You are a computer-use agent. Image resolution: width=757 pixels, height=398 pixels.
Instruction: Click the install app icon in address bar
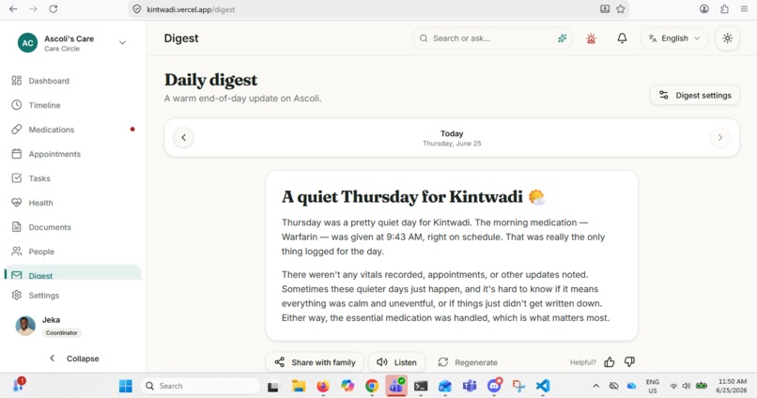[605, 9]
